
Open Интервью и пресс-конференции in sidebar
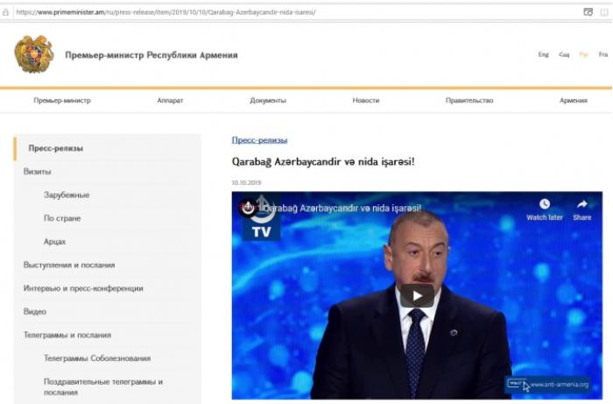coord(83,288)
